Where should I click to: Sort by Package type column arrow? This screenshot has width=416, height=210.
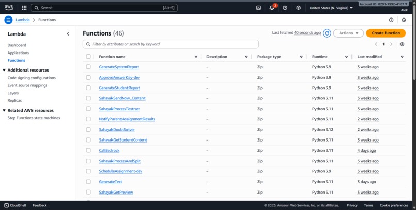tap(301, 57)
